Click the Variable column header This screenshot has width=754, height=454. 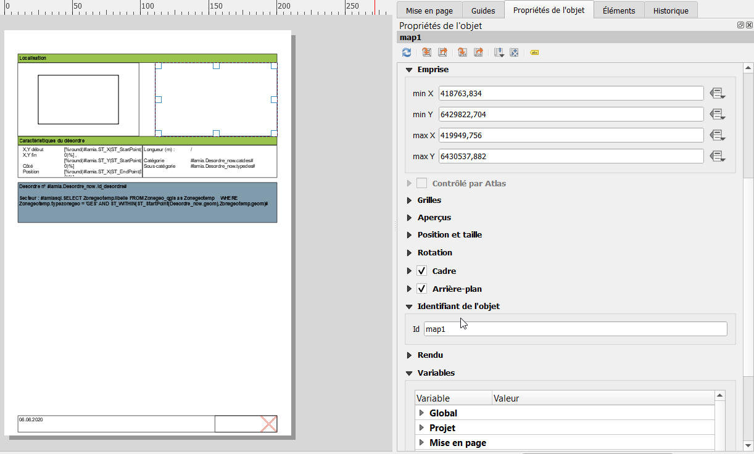[454, 398]
